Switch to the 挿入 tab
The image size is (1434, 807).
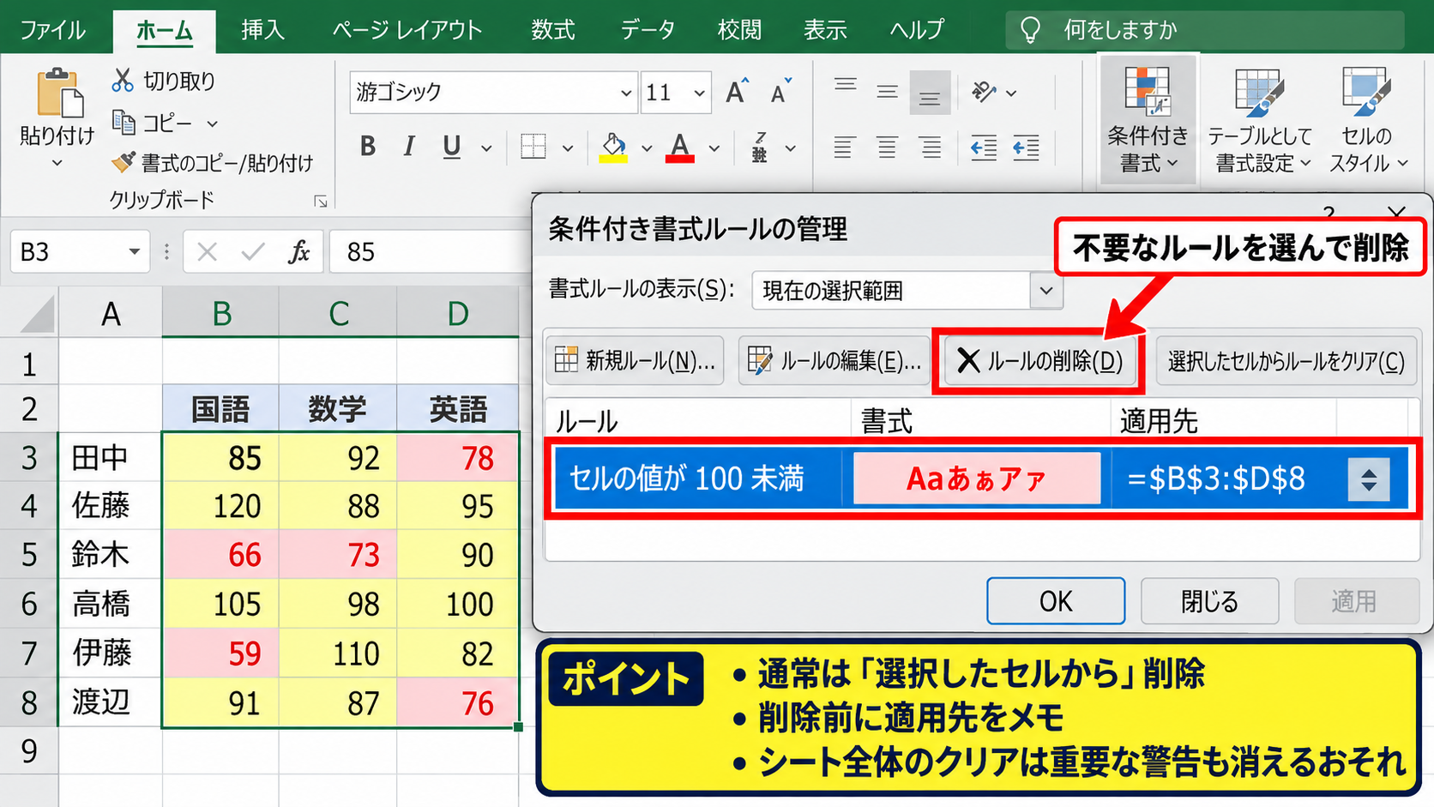pos(262,30)
